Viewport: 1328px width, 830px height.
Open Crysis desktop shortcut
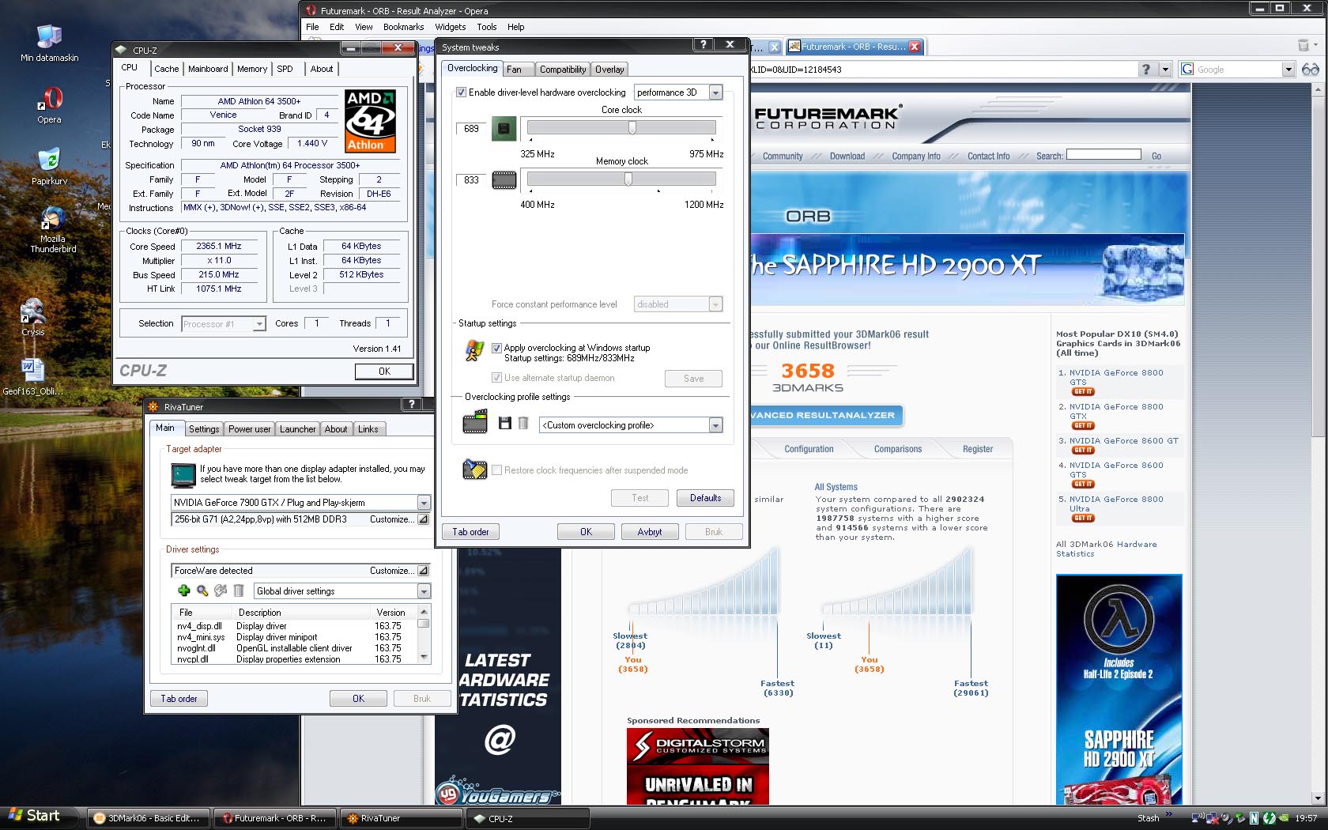pyautogui.click(x=32, y=318)
